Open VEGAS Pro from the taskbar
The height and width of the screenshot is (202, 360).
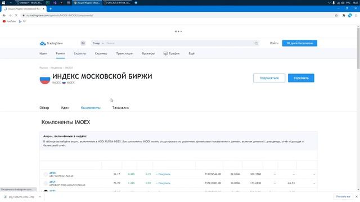[29, 3]
